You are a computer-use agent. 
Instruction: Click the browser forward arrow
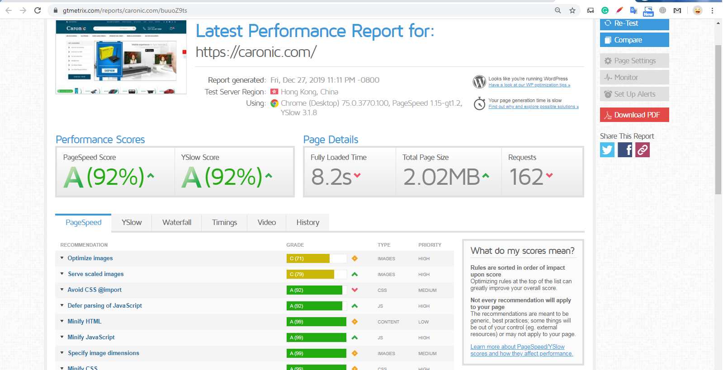click(23, 10)
